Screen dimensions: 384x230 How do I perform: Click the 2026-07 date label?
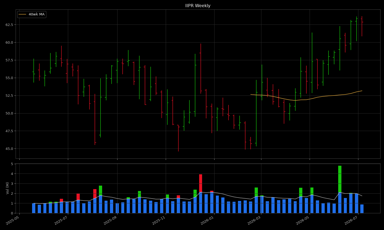(352, 220)
